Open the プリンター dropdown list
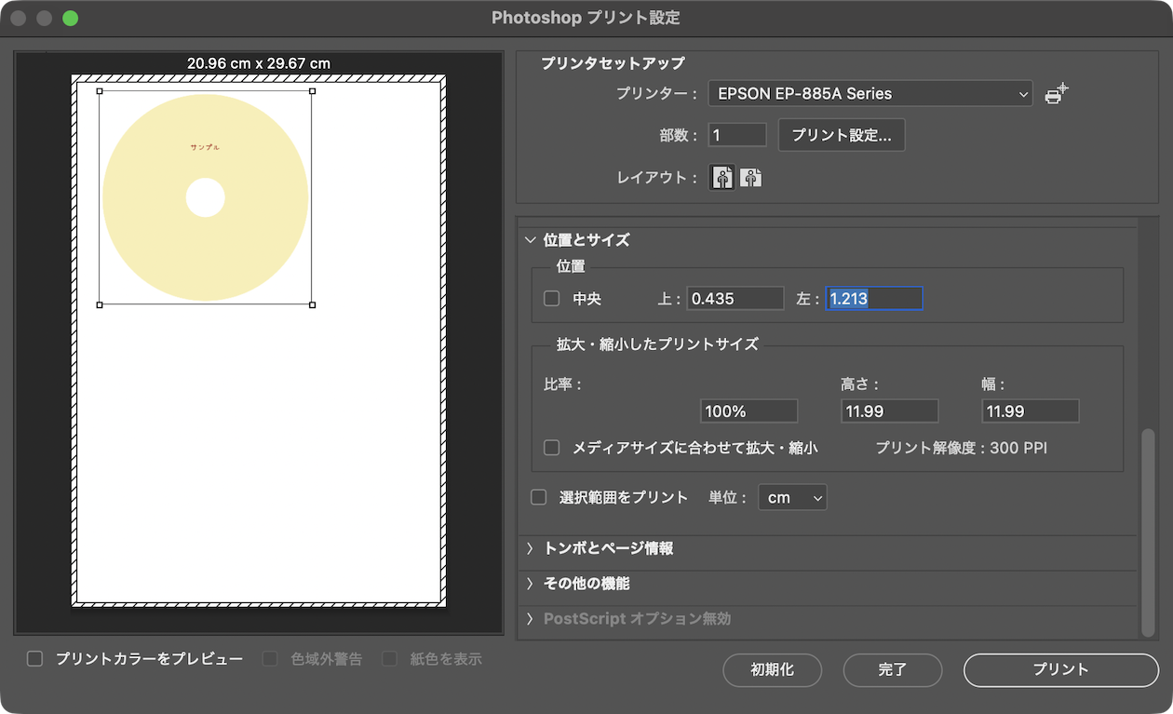 click(870, 94)
